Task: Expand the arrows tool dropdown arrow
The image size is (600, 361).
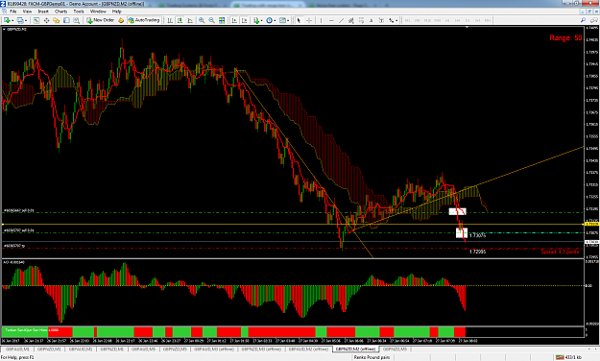Action: pyautogui.click(x=396, y=21)
